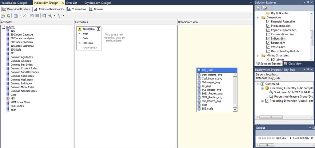The height and width of the screenshot is (148, 315).
Task: Select the Date level in Hierarchy
Action: [x=86, y=38]
